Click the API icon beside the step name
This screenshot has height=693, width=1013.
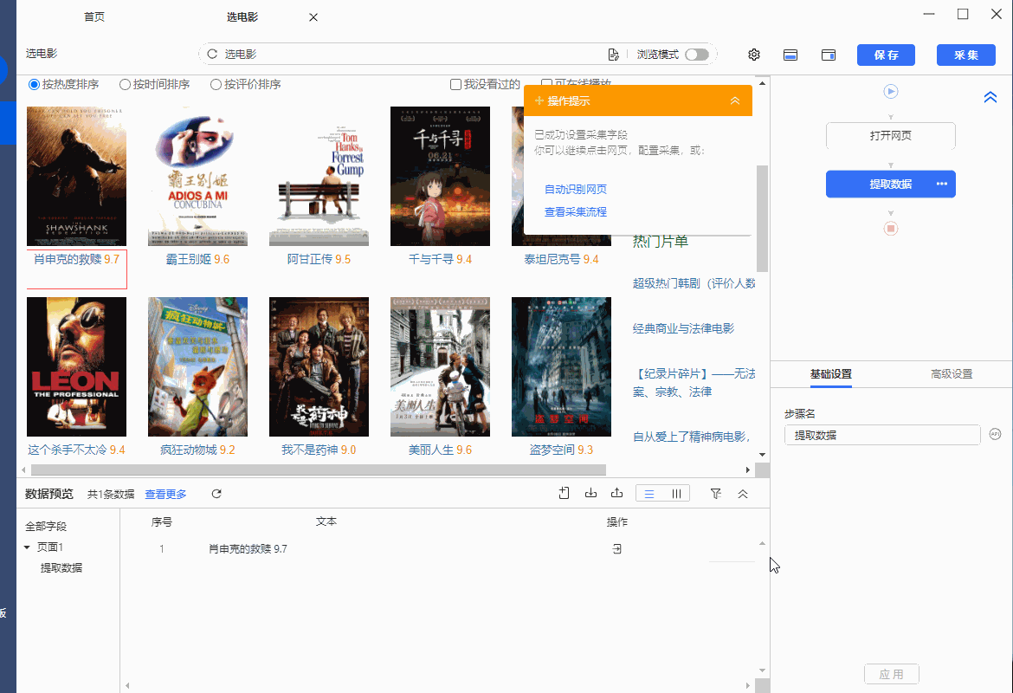(995, 434)
